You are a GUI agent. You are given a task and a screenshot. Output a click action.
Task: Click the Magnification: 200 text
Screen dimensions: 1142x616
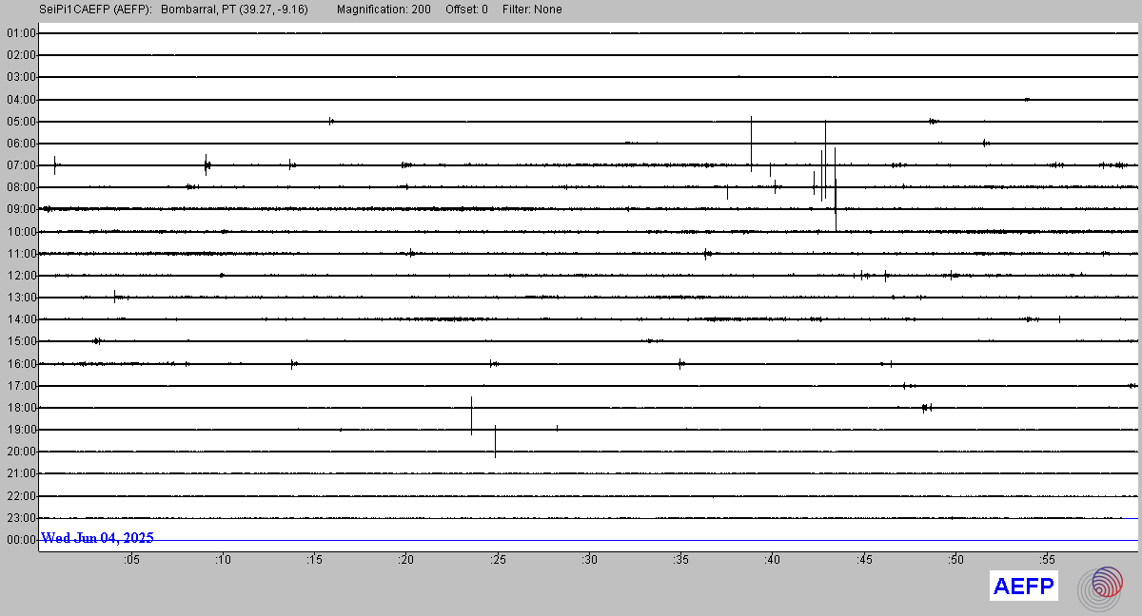click(384, 10)
